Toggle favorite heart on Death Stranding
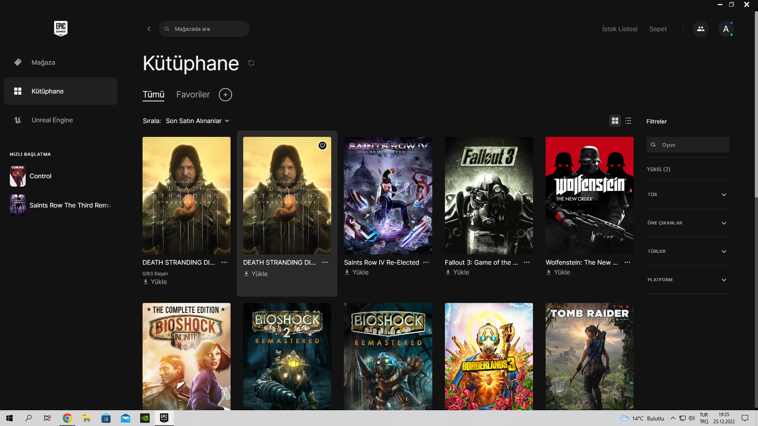The width and height of the screenshot is (758, 426). 323,146
